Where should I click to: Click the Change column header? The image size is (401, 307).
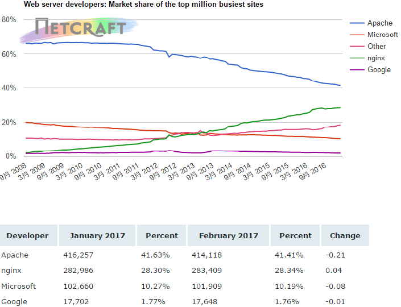click(x=345, y=235)
